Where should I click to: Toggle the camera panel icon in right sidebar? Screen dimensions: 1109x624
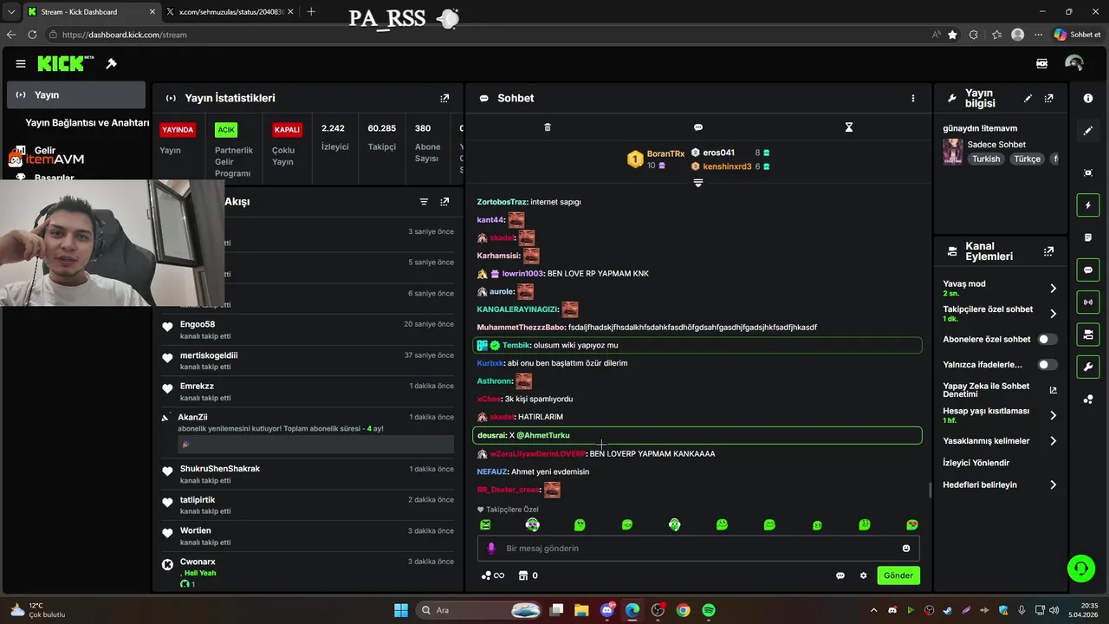click(x=1088, y=335)
